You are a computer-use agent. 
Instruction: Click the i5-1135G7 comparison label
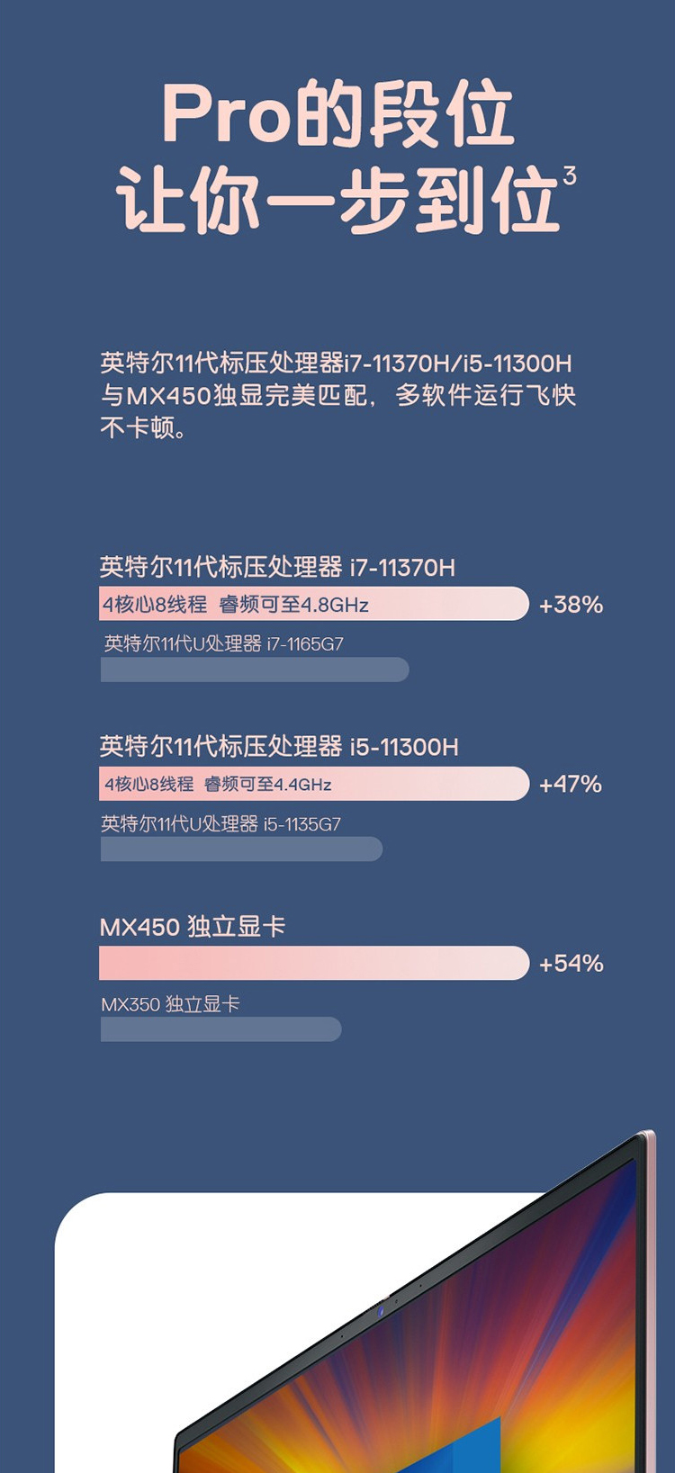[x=220, y=823]
